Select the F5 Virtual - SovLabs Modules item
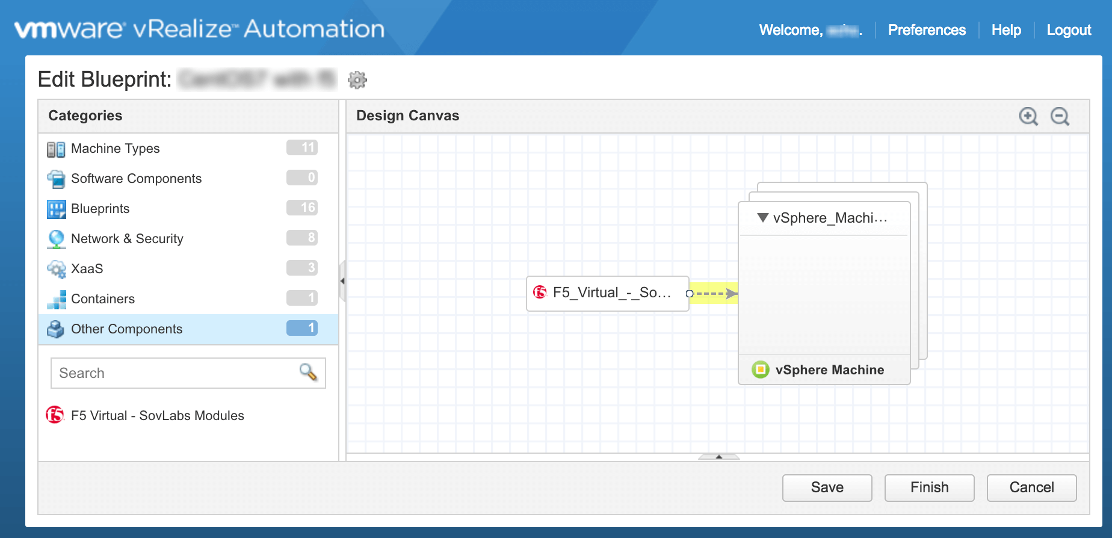The height and width of the screenshot is (538, 1112). point(145,415)
